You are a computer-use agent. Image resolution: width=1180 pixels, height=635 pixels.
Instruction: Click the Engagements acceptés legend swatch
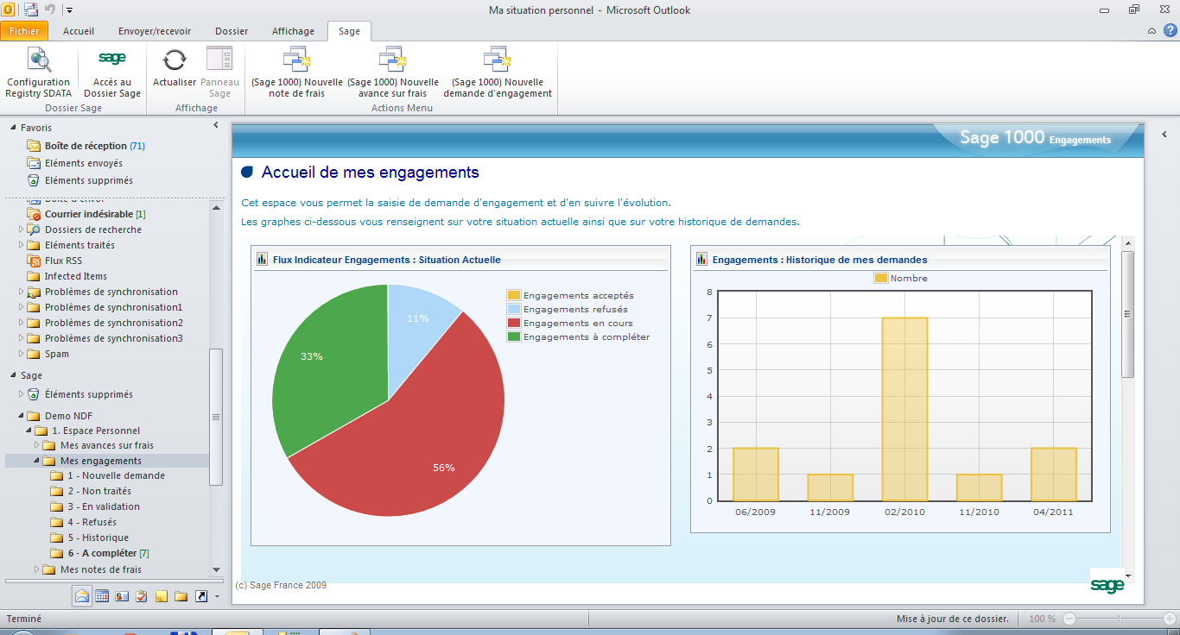pyautogui.click(x=514, y=295)
